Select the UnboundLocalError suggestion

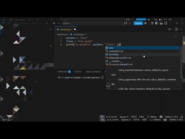click(143, 58)
